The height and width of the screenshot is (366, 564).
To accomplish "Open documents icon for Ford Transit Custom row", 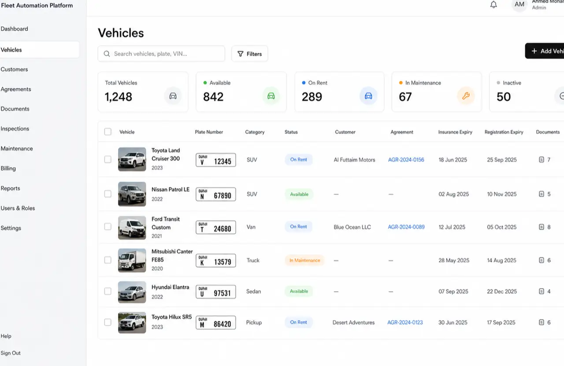I will (x=542, y=227).
